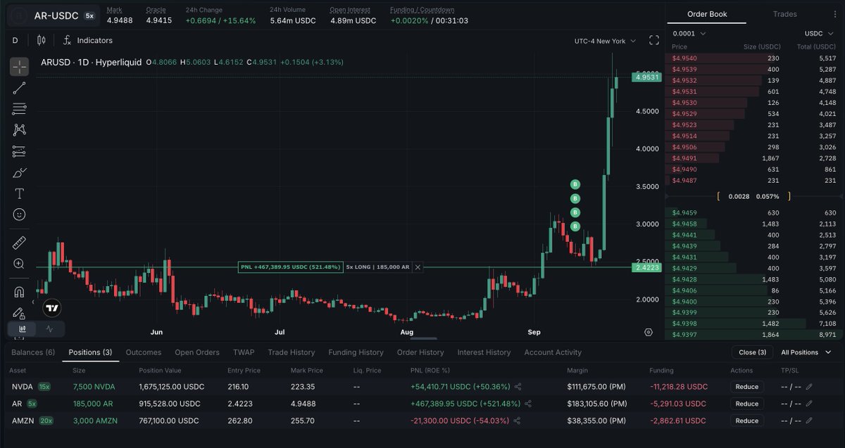Click the 185,000 AR size value
845x448 pixels.
93,404
